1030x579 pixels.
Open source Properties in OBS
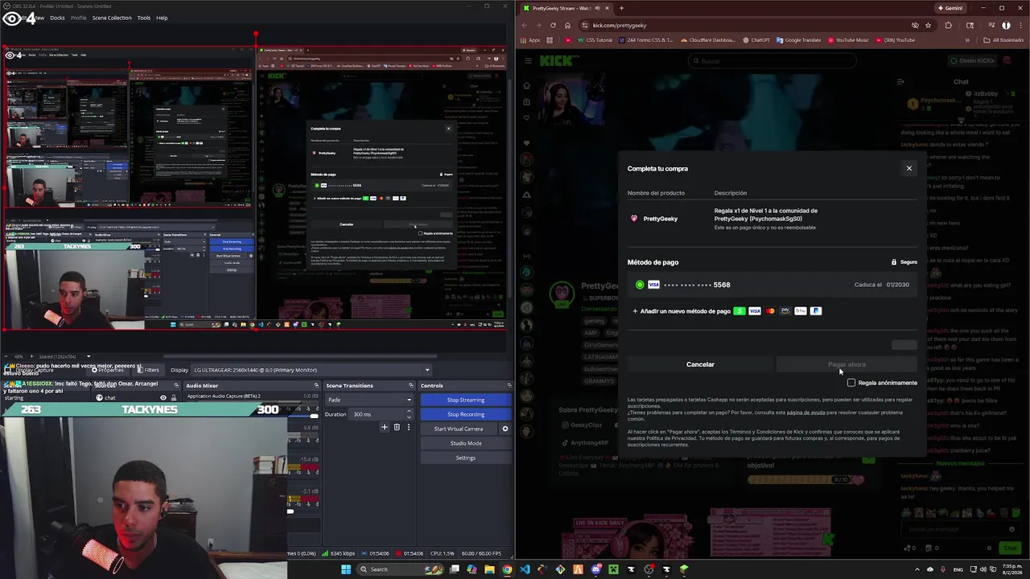coord(107,370)
